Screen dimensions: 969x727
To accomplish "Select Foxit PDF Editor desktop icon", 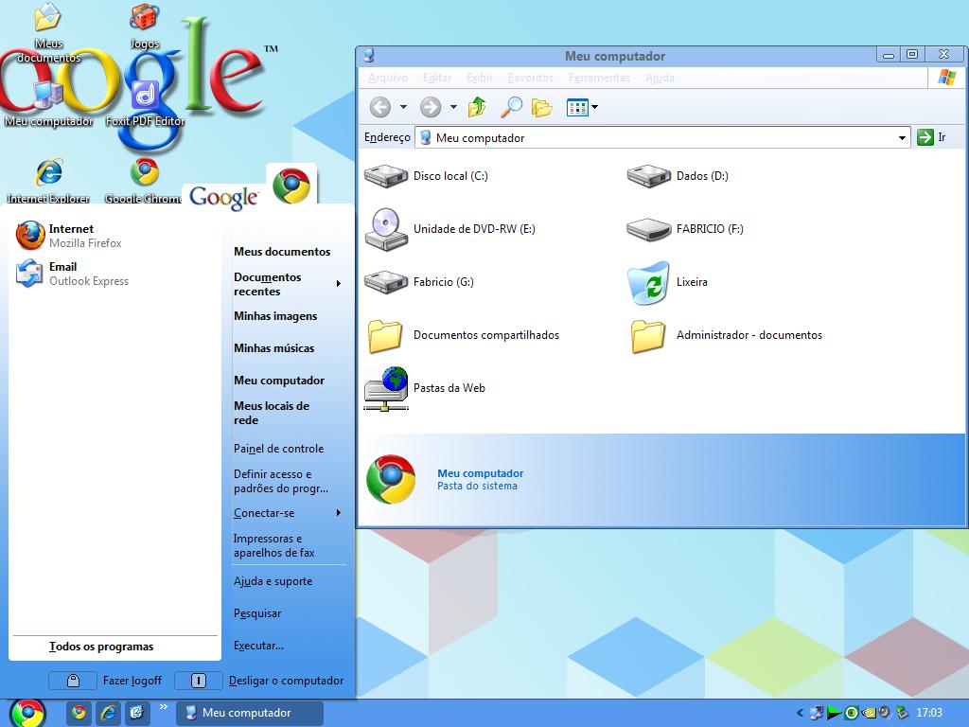I will tap(145, 104).
